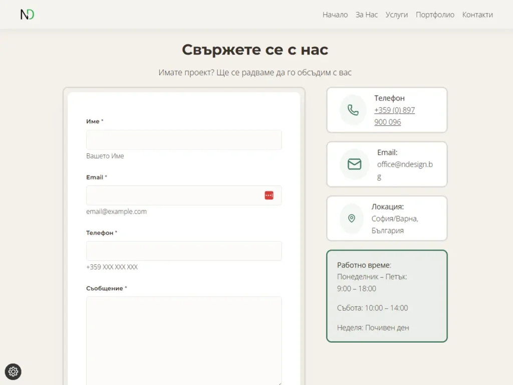This screenshot has height=385, width=513.
Task: Open Портфолио from top navigation
Action: [435, 15]
